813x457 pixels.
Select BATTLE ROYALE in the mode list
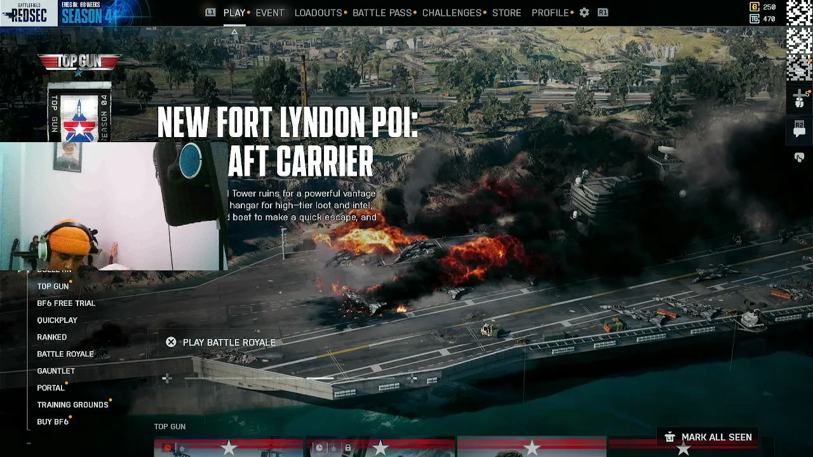pos(65,354)
